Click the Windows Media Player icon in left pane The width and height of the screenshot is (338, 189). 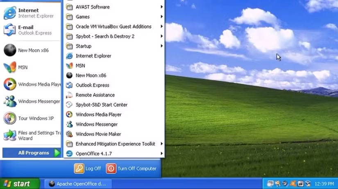tap(10, 84)
